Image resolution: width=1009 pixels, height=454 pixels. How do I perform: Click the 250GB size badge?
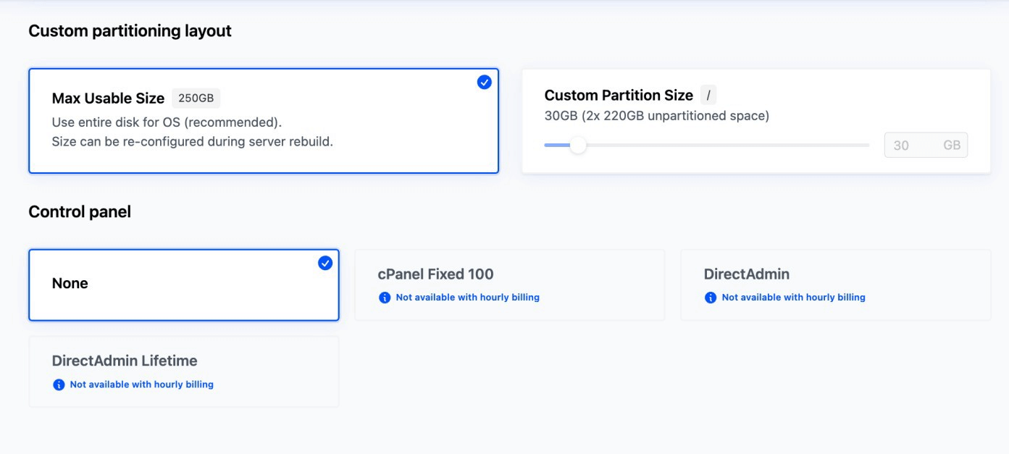(x=196, y=98)
